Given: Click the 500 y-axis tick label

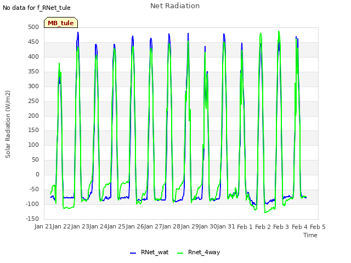Looking at the screenshot, I should [x=33, y=27].
